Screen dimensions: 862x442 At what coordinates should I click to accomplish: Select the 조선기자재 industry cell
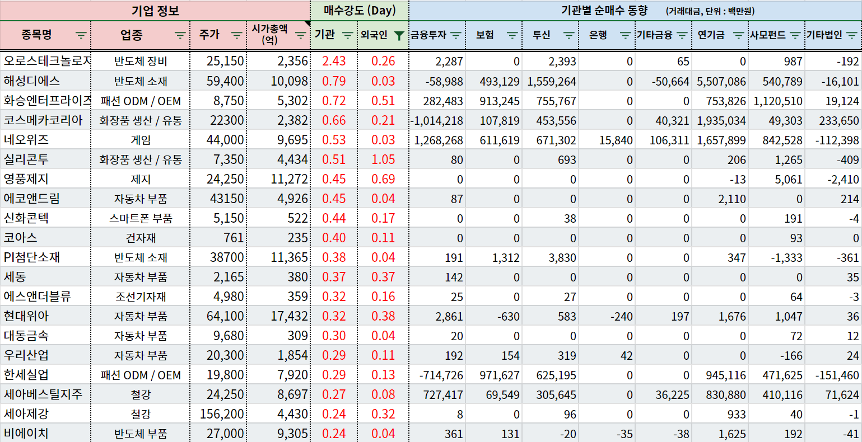pyautogui.click(x=141, y=296)
